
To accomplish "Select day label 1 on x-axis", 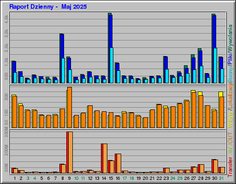I will (15, 178).
